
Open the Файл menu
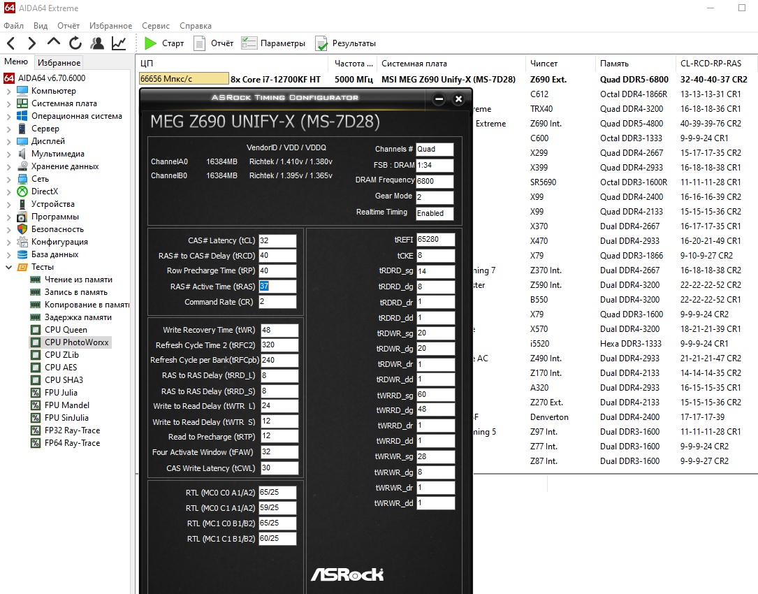coord(13,26)
